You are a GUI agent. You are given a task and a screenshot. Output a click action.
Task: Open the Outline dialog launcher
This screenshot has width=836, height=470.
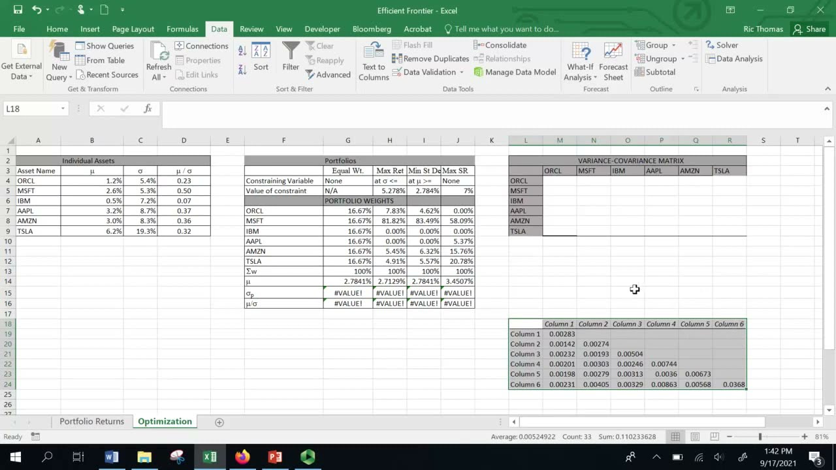click(696, 89)
